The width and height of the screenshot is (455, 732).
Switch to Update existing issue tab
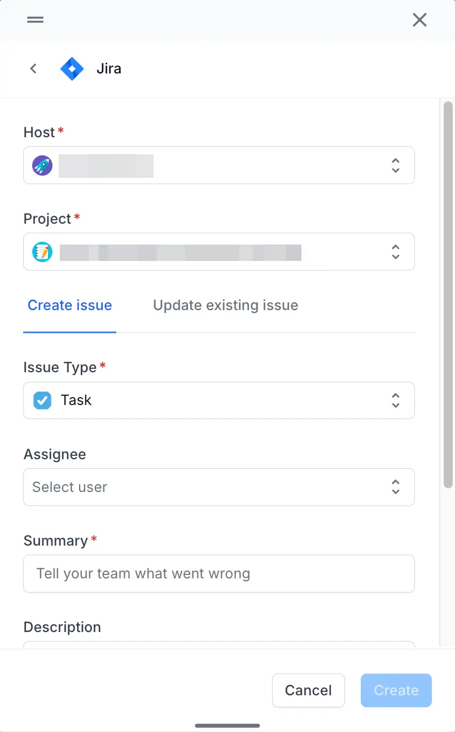[x=225, y=306]
